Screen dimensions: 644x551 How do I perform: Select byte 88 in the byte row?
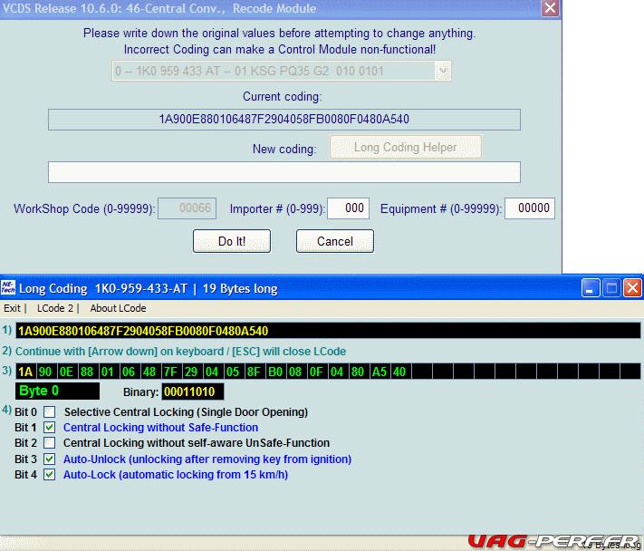88,372
